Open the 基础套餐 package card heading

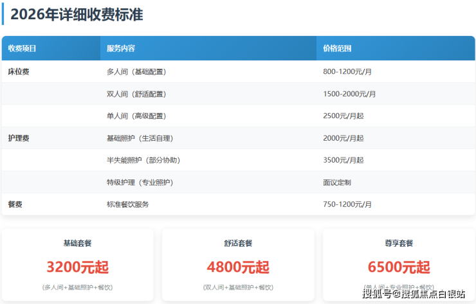[x=77, y=244]
